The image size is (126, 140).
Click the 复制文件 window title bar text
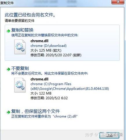click(7, 3)
